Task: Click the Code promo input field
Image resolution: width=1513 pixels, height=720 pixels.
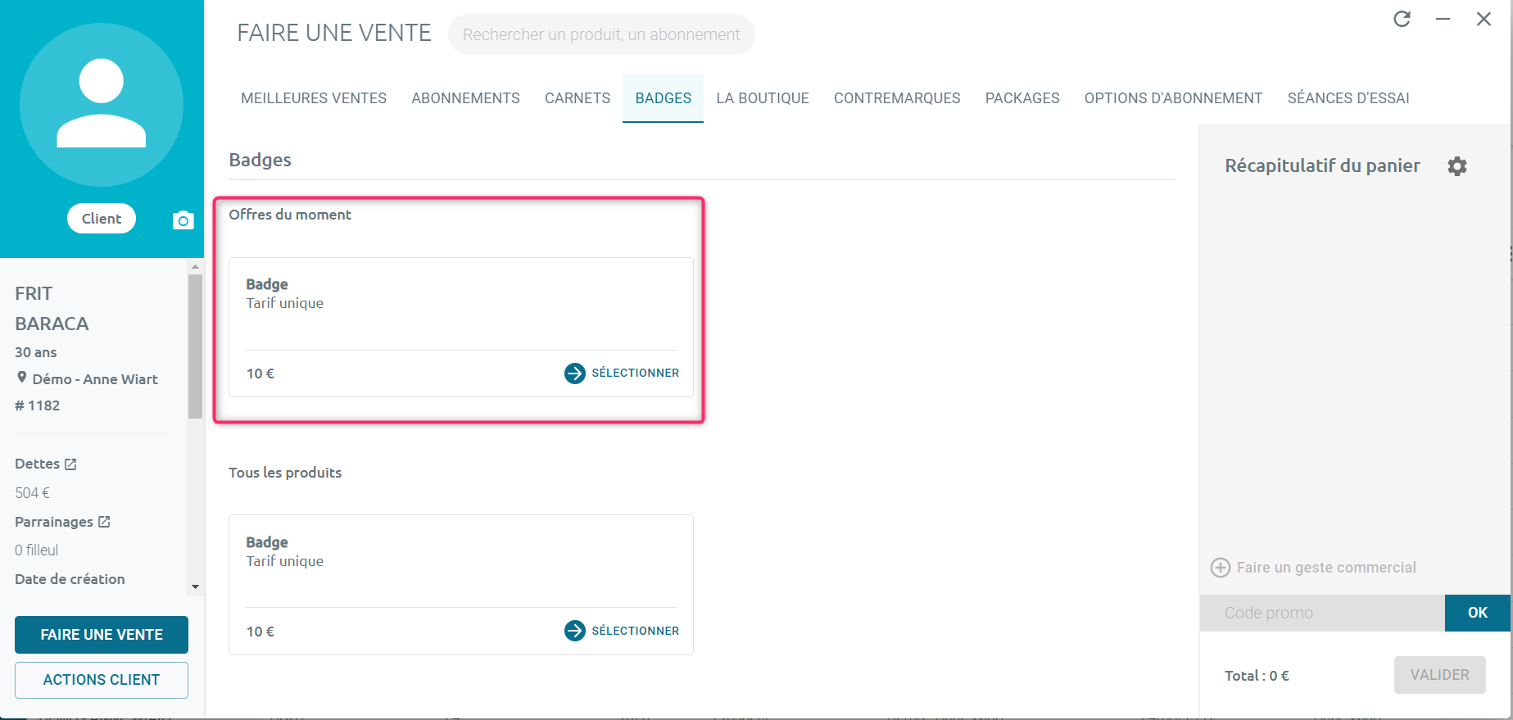Action: coord(1322,613)
